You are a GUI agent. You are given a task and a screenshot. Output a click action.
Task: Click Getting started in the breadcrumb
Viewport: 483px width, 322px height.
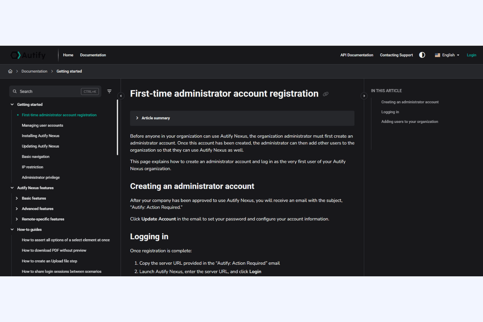69,71
